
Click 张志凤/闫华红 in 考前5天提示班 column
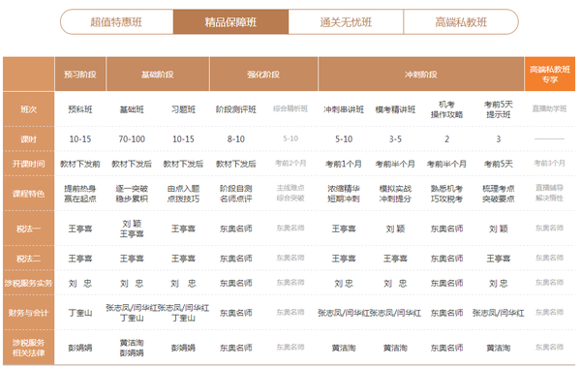coord(499,313)
